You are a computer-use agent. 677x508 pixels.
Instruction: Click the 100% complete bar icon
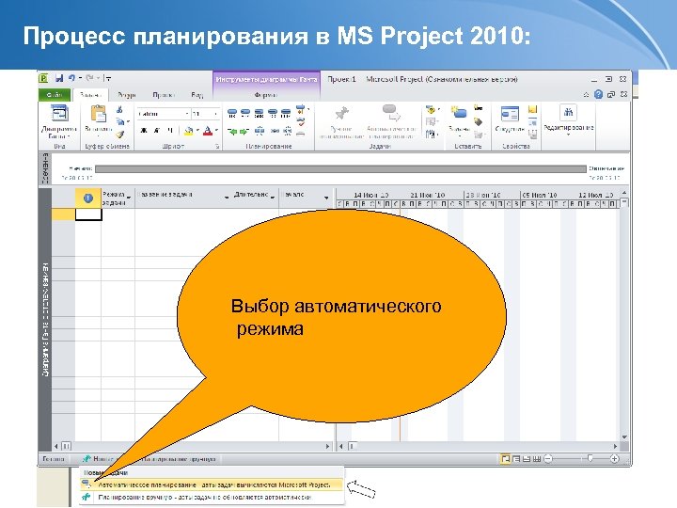(286, 114)
